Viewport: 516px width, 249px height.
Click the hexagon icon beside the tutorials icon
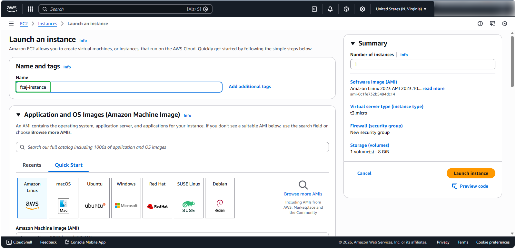click(x=505, y=24)
